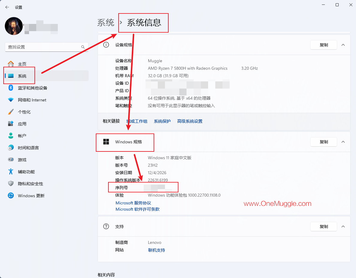
Task: Click the AMD Ryzen 7 5800H processor text
Action: tap(187, 68)
